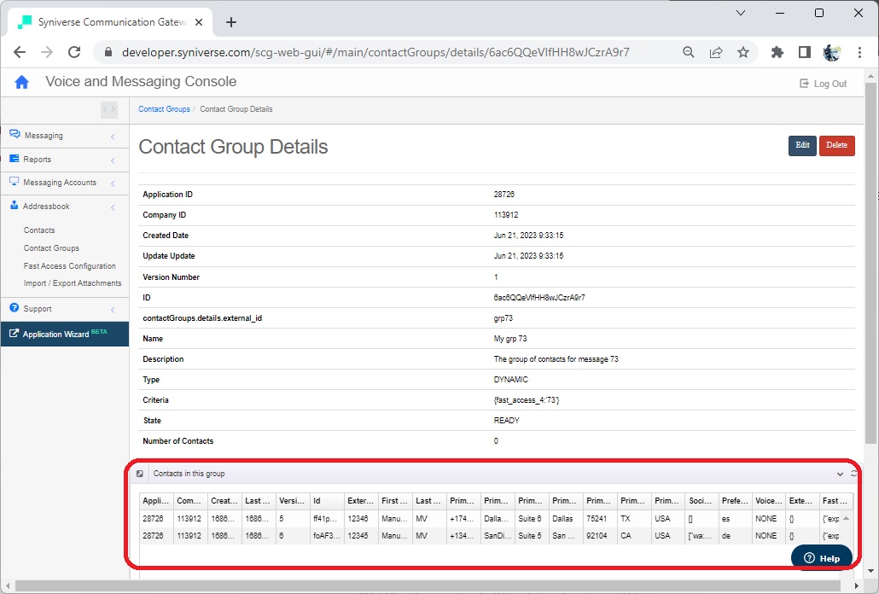Click the Application Wizard external link icon
Image resolution: width=879 pixels, height=594 pixels.
(14, 334)
